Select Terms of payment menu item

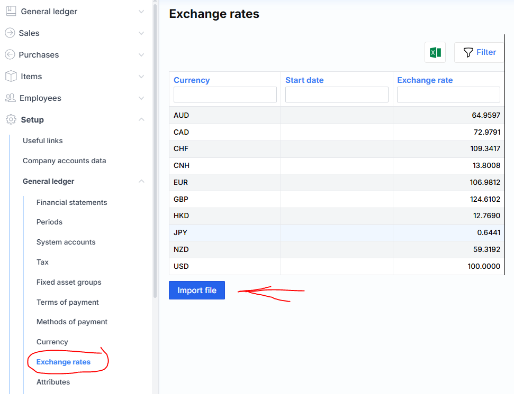(67, 302)
